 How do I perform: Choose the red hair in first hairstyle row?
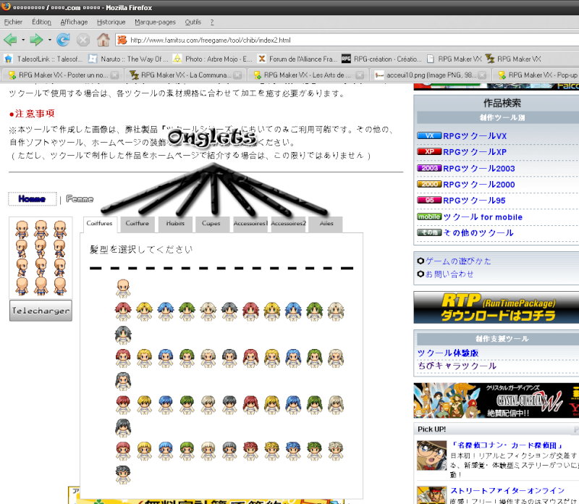[123, 311]
